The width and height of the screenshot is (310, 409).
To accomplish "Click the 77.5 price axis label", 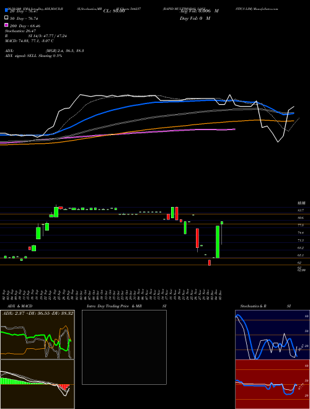I will (301, 225).
